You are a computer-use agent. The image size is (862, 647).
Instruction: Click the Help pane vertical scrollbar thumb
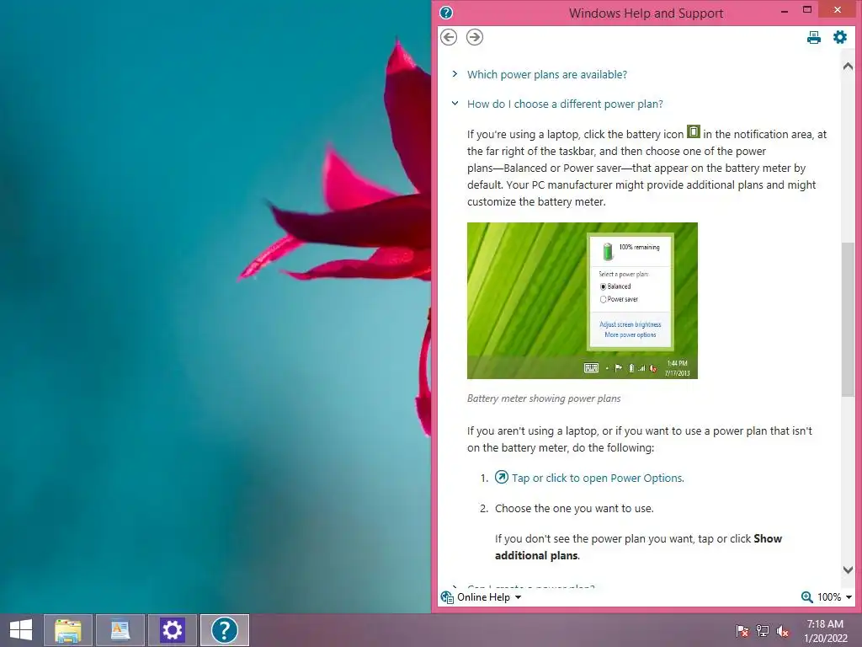coord(848,319)
